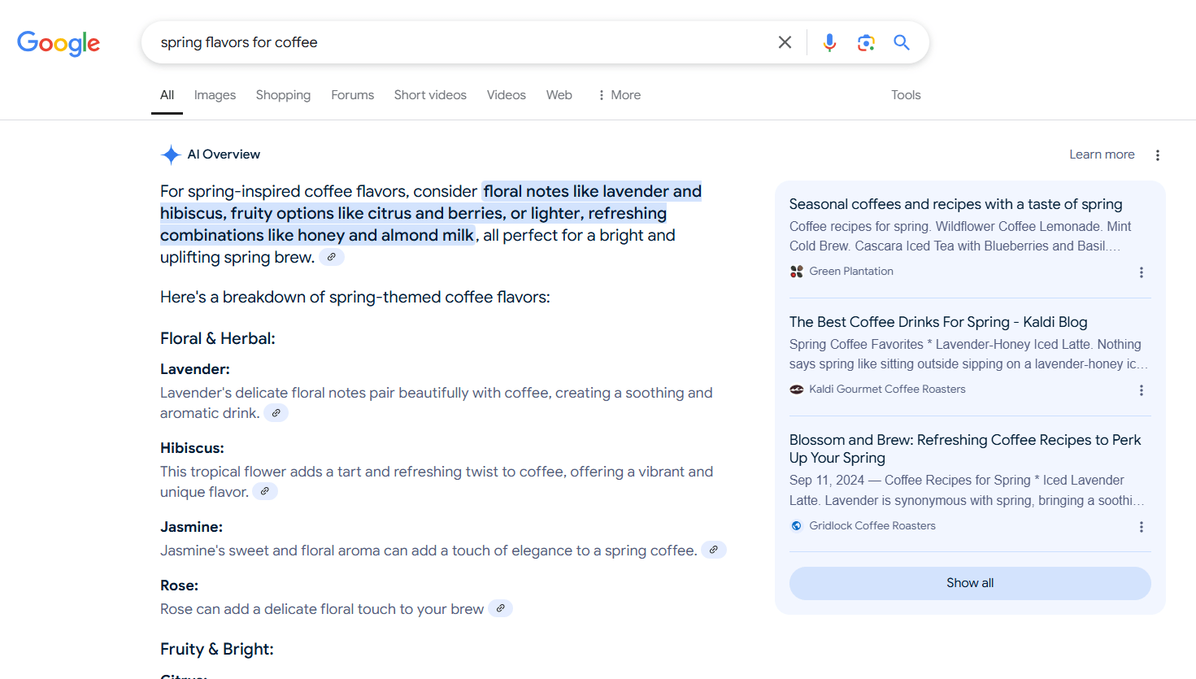Screen dimensions: 1196x679
Task: Expand the More search options menu
Action: pos(619,95)
